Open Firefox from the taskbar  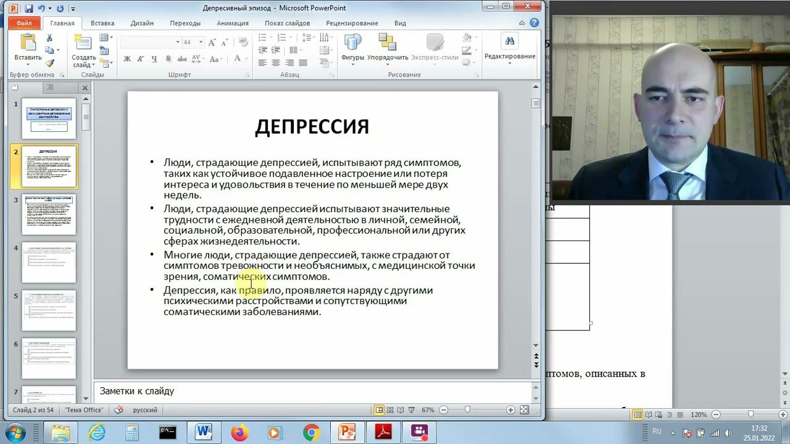click(239, 432)
